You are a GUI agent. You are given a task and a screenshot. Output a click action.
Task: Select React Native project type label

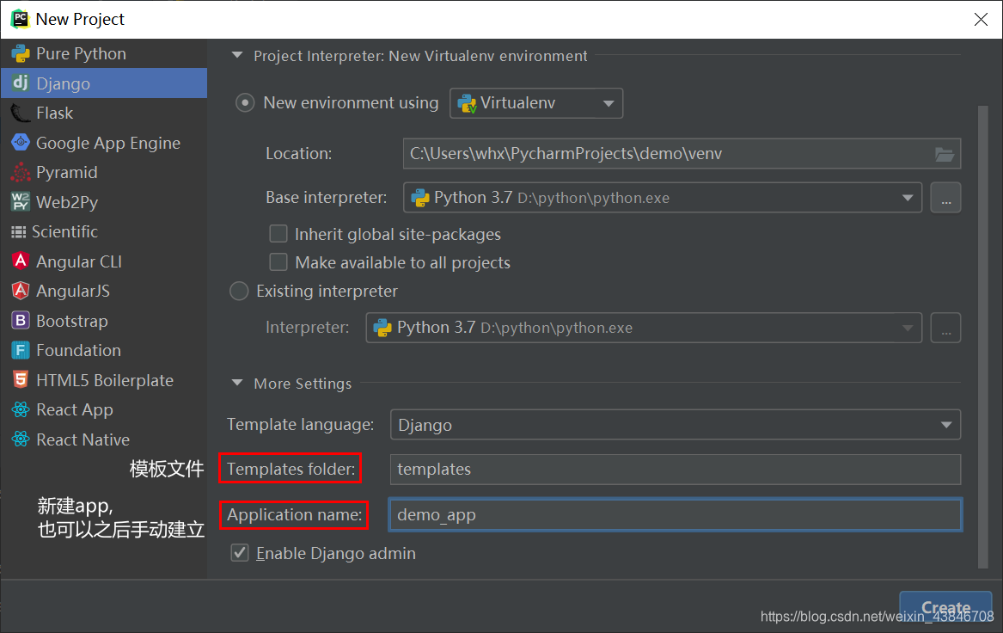tap(83, 439)
